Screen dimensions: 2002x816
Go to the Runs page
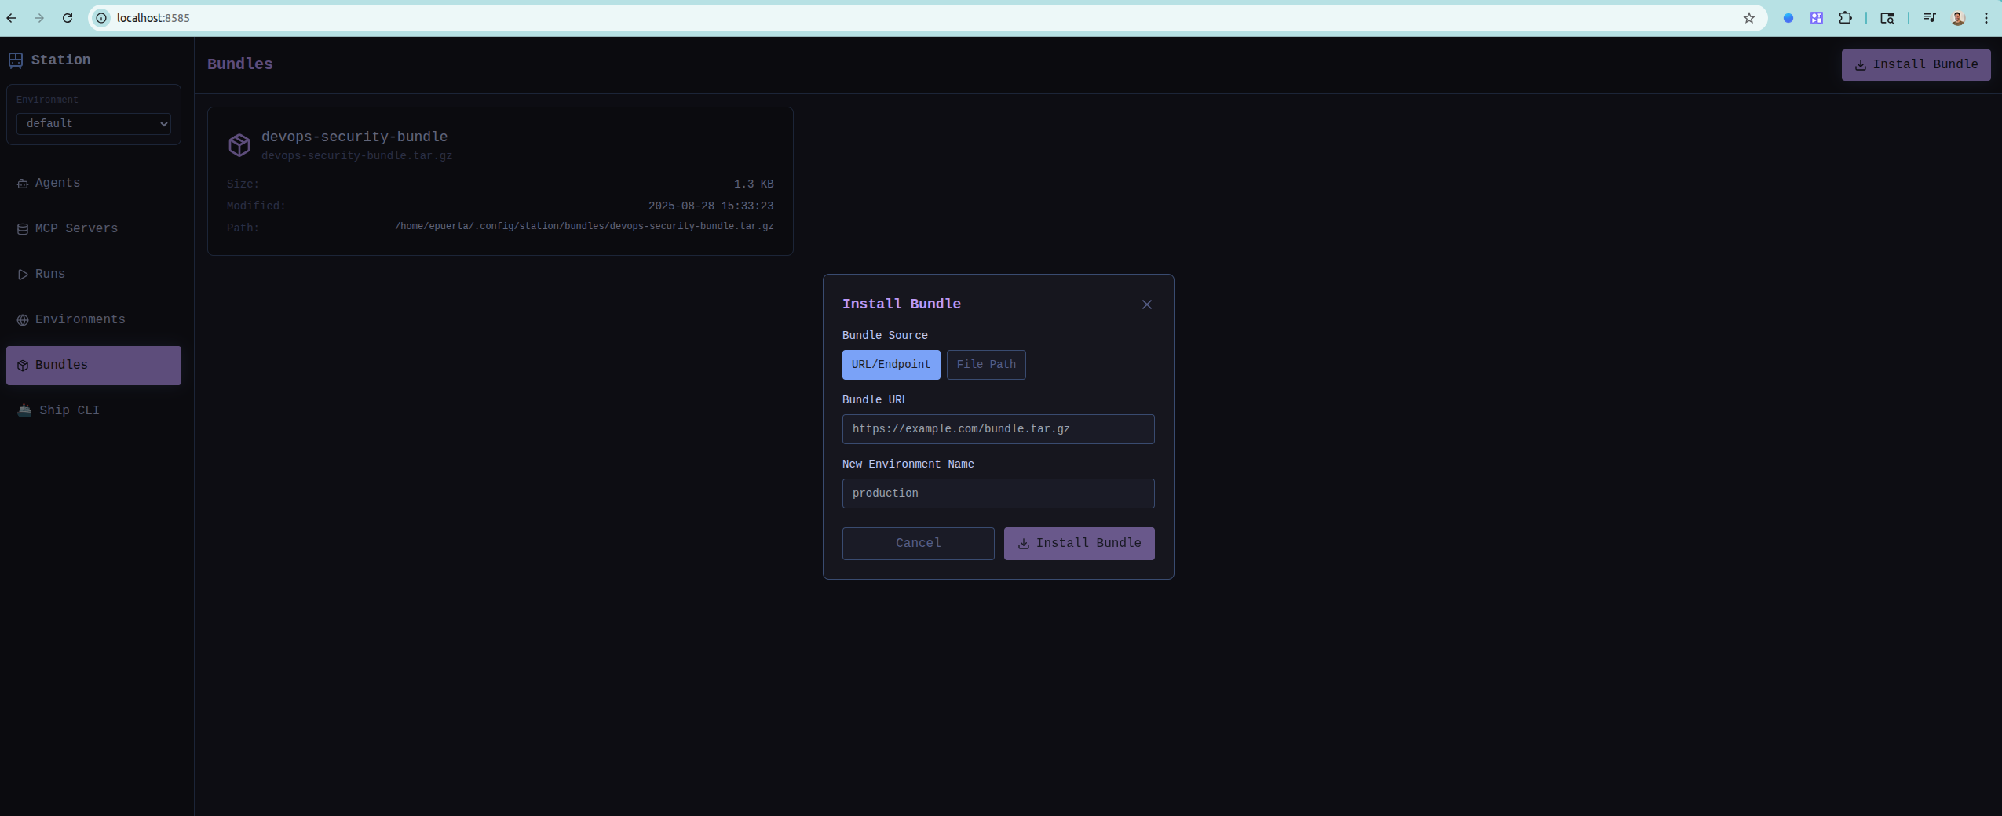tap(93, 275)
